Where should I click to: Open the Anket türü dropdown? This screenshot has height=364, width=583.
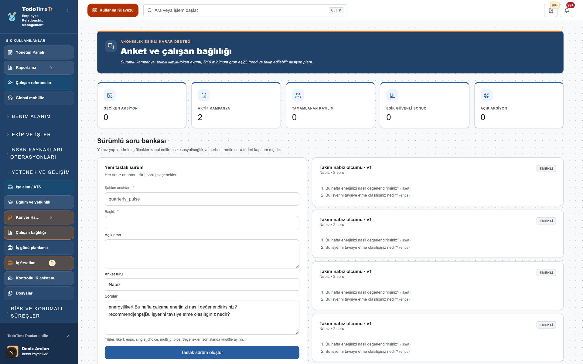click(202, 285)
